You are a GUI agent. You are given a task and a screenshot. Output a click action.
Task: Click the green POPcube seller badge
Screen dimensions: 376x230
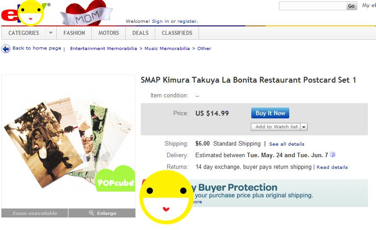[x=115, y=179]
